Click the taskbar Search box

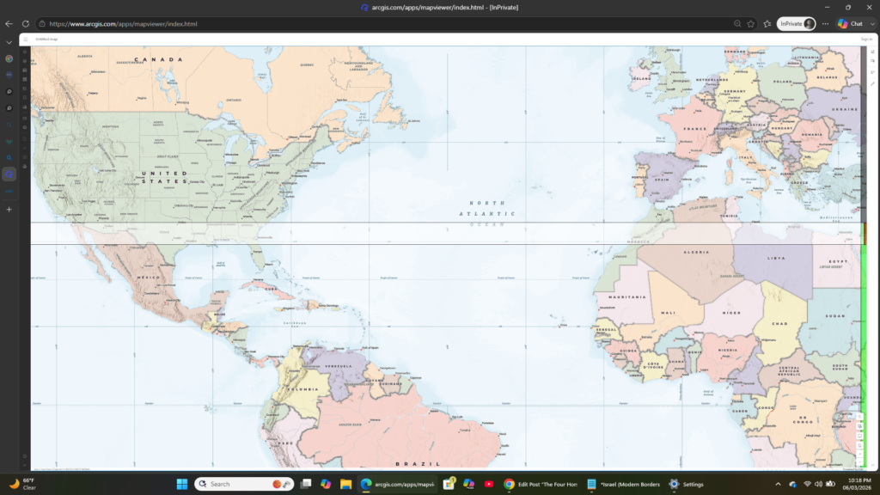pyautogui.click(x=243, y=484)
